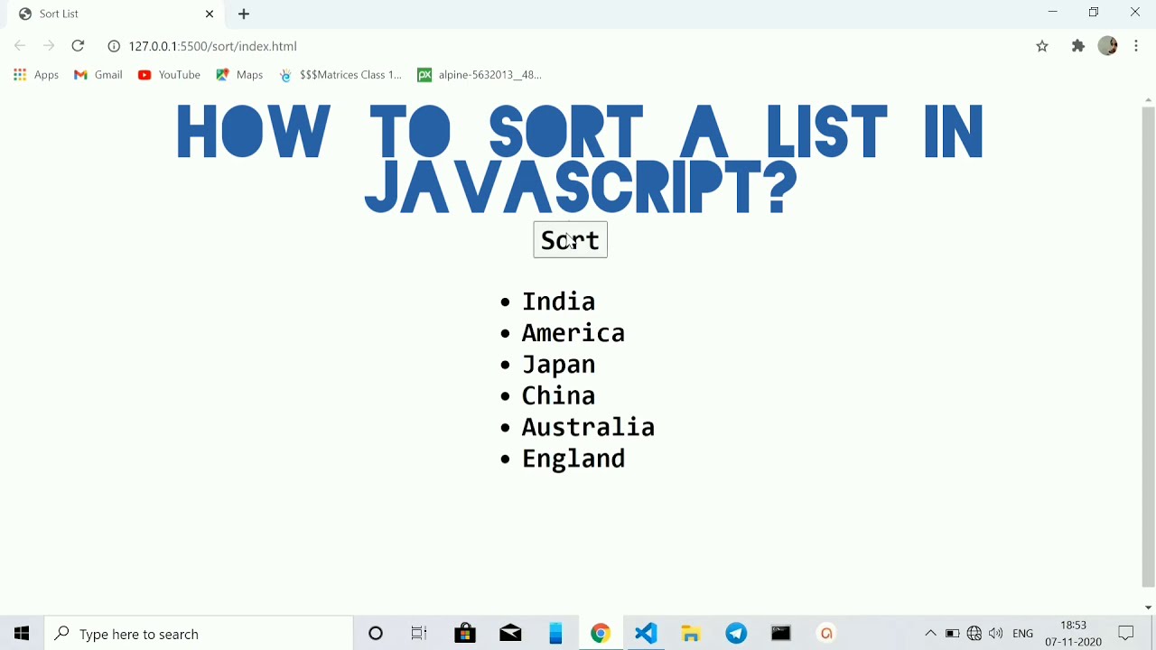
Task: Open Microsoft Store from the taskbar
Action: [x=465, y=634]
